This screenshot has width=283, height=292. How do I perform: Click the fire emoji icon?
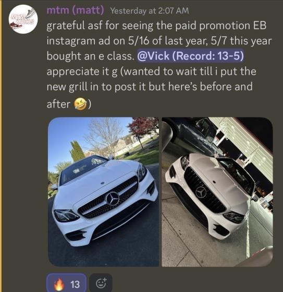(59, 284)
